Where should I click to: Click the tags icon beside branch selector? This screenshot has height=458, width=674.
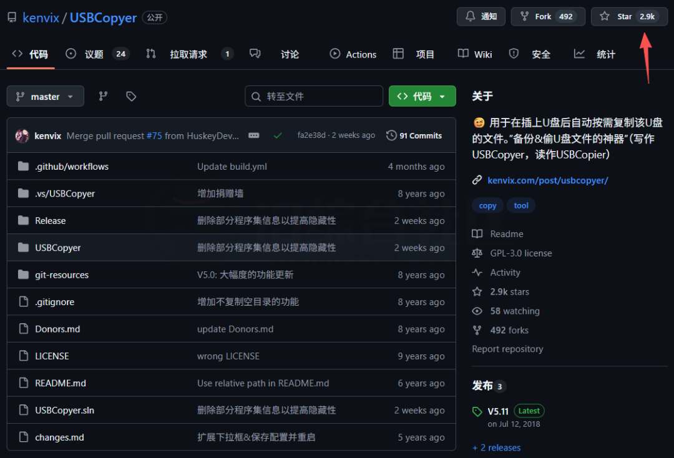(x=131, y=96)
